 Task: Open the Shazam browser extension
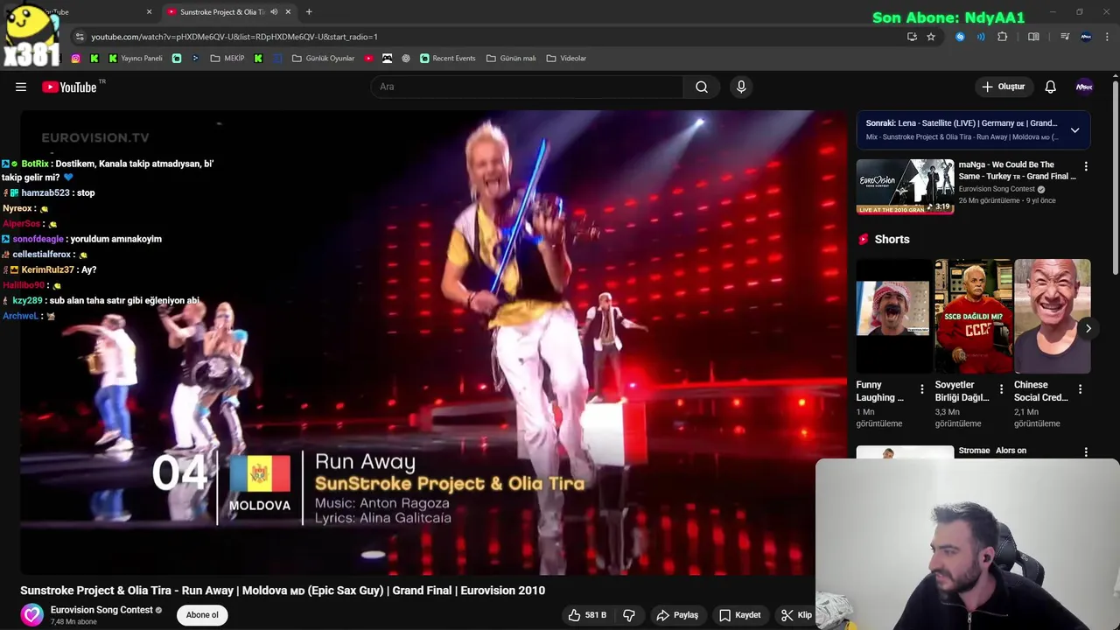pos(960,37)
